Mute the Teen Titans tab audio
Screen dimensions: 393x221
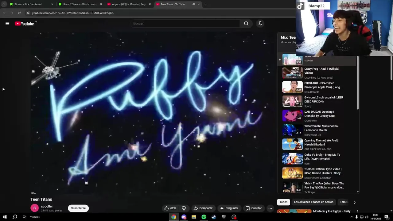(193, 4)
